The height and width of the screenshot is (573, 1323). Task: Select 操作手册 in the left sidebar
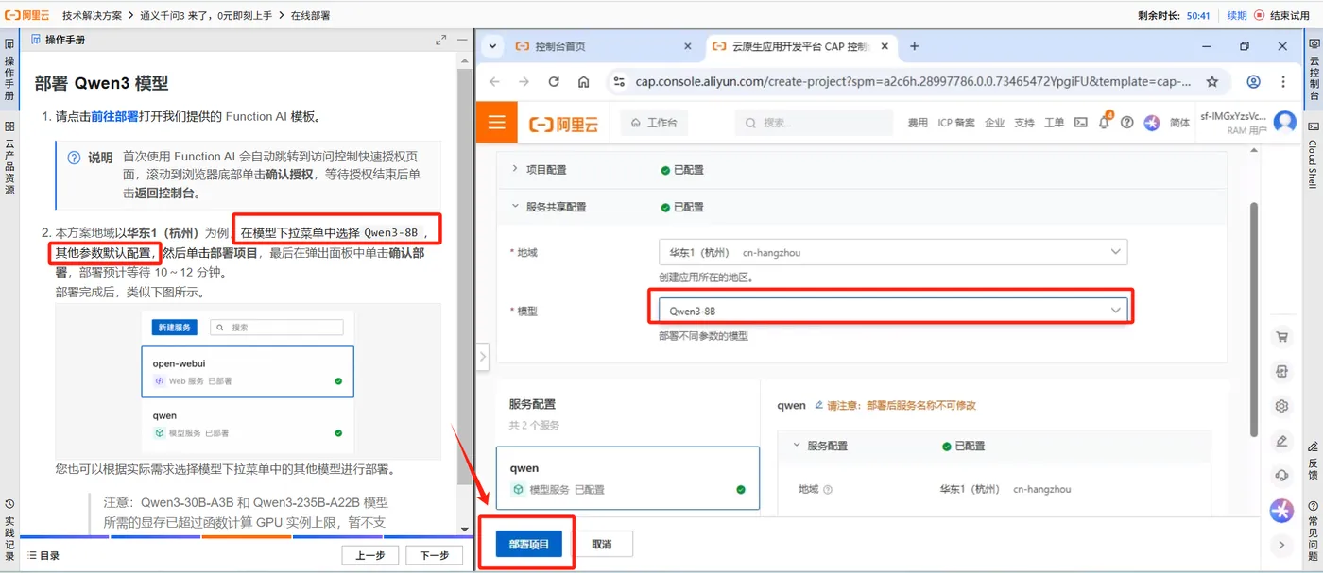[9, 71]
